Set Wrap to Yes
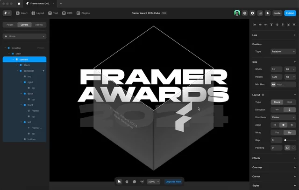The height and width of the screenshot is (190, 299). click(x=277, y=132)
